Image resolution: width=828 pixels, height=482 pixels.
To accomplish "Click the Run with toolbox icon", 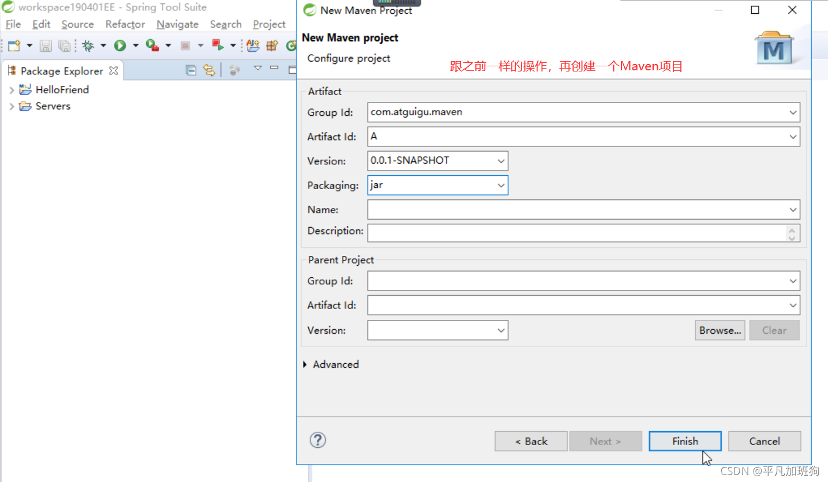I will pos(152,46).
